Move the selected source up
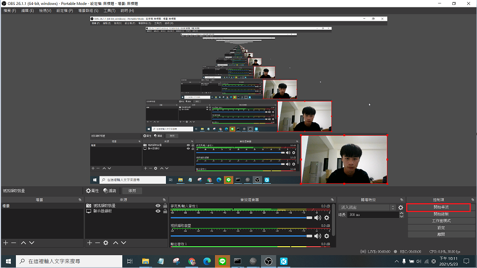 tap(115, 243)
